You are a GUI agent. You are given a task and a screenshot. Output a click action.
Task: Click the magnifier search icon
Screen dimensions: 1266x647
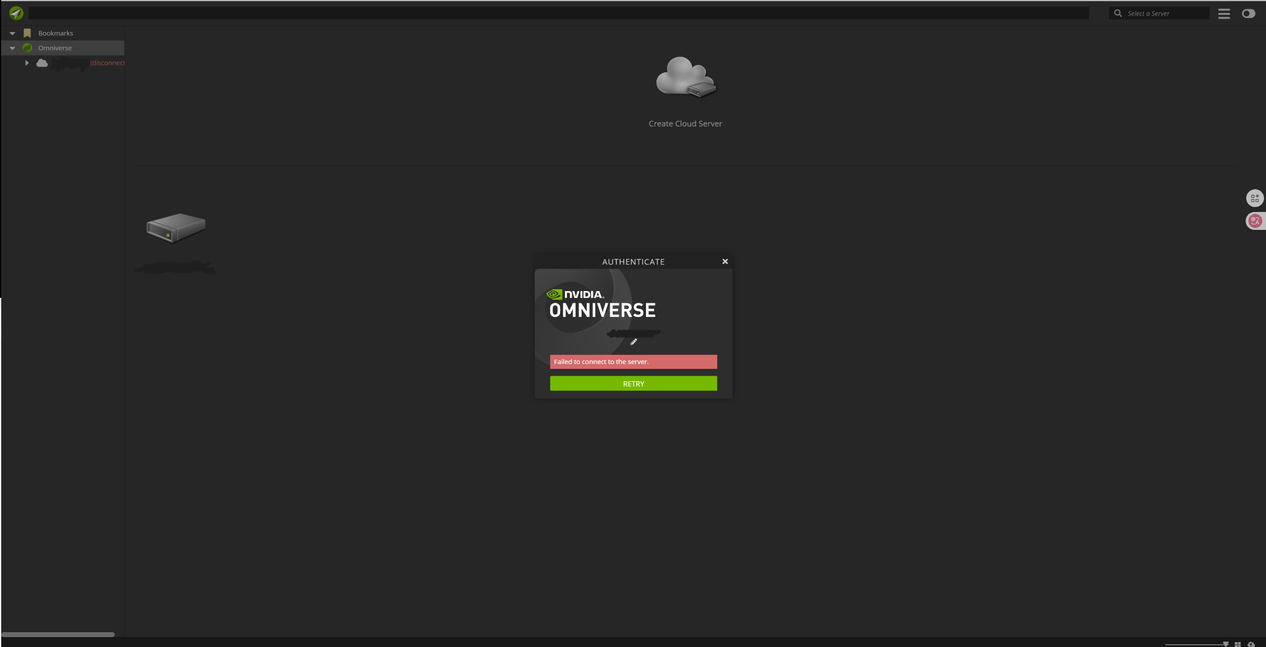click(1118, 13)
